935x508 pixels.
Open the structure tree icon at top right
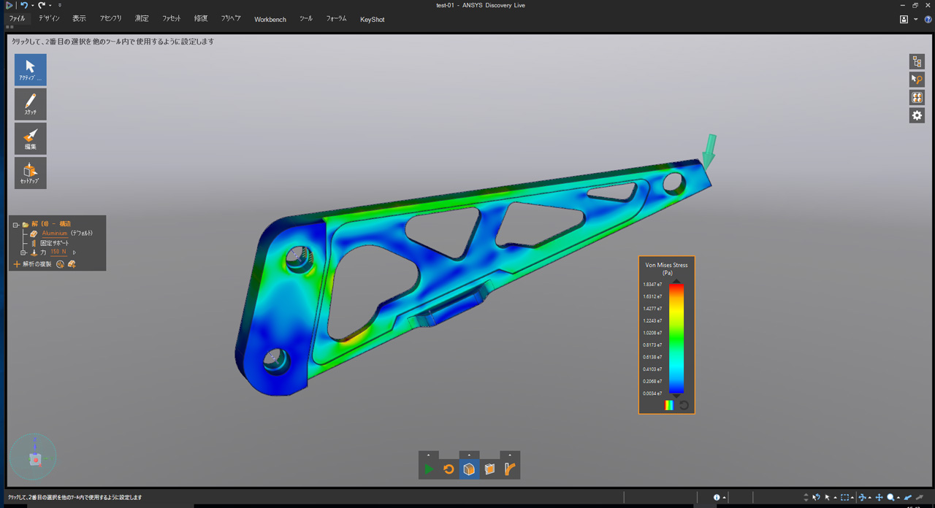tap(917, 61)
